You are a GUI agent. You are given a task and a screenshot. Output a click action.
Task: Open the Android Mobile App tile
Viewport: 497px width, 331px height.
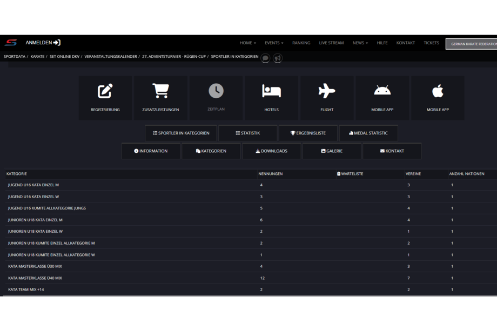tap(382, 98)
